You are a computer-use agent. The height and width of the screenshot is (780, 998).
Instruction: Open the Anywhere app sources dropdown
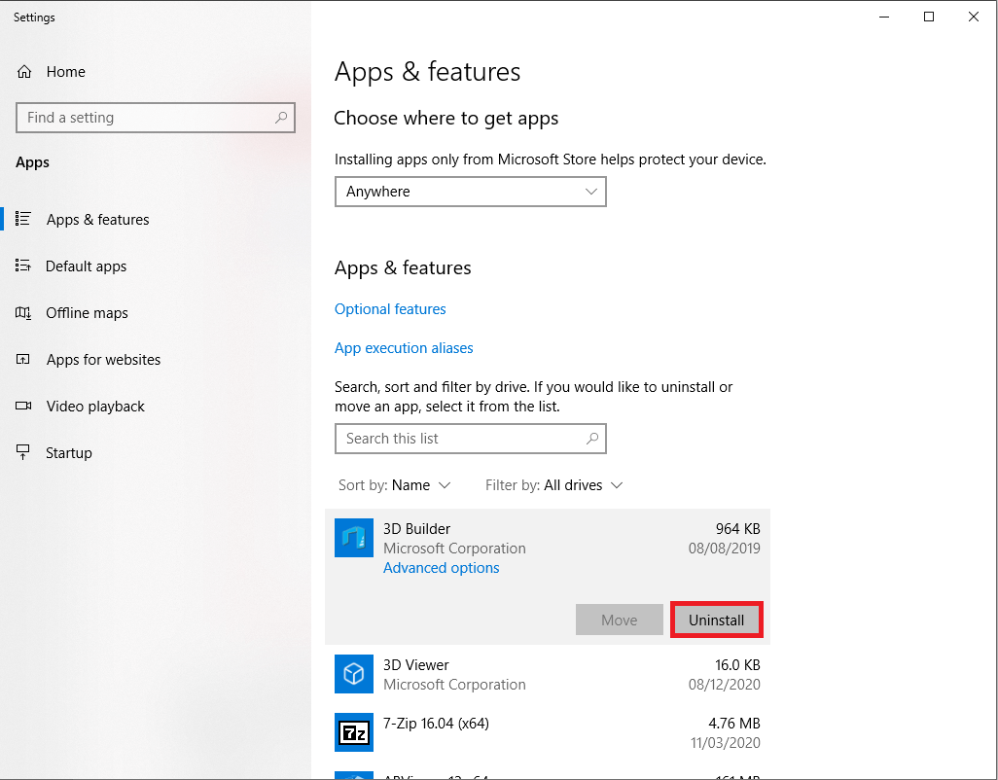point(470,192)
